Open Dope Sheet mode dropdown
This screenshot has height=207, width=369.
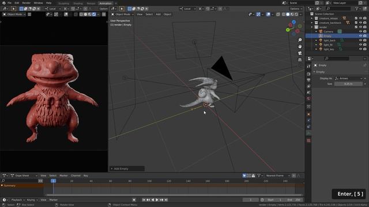pos(24,175)
